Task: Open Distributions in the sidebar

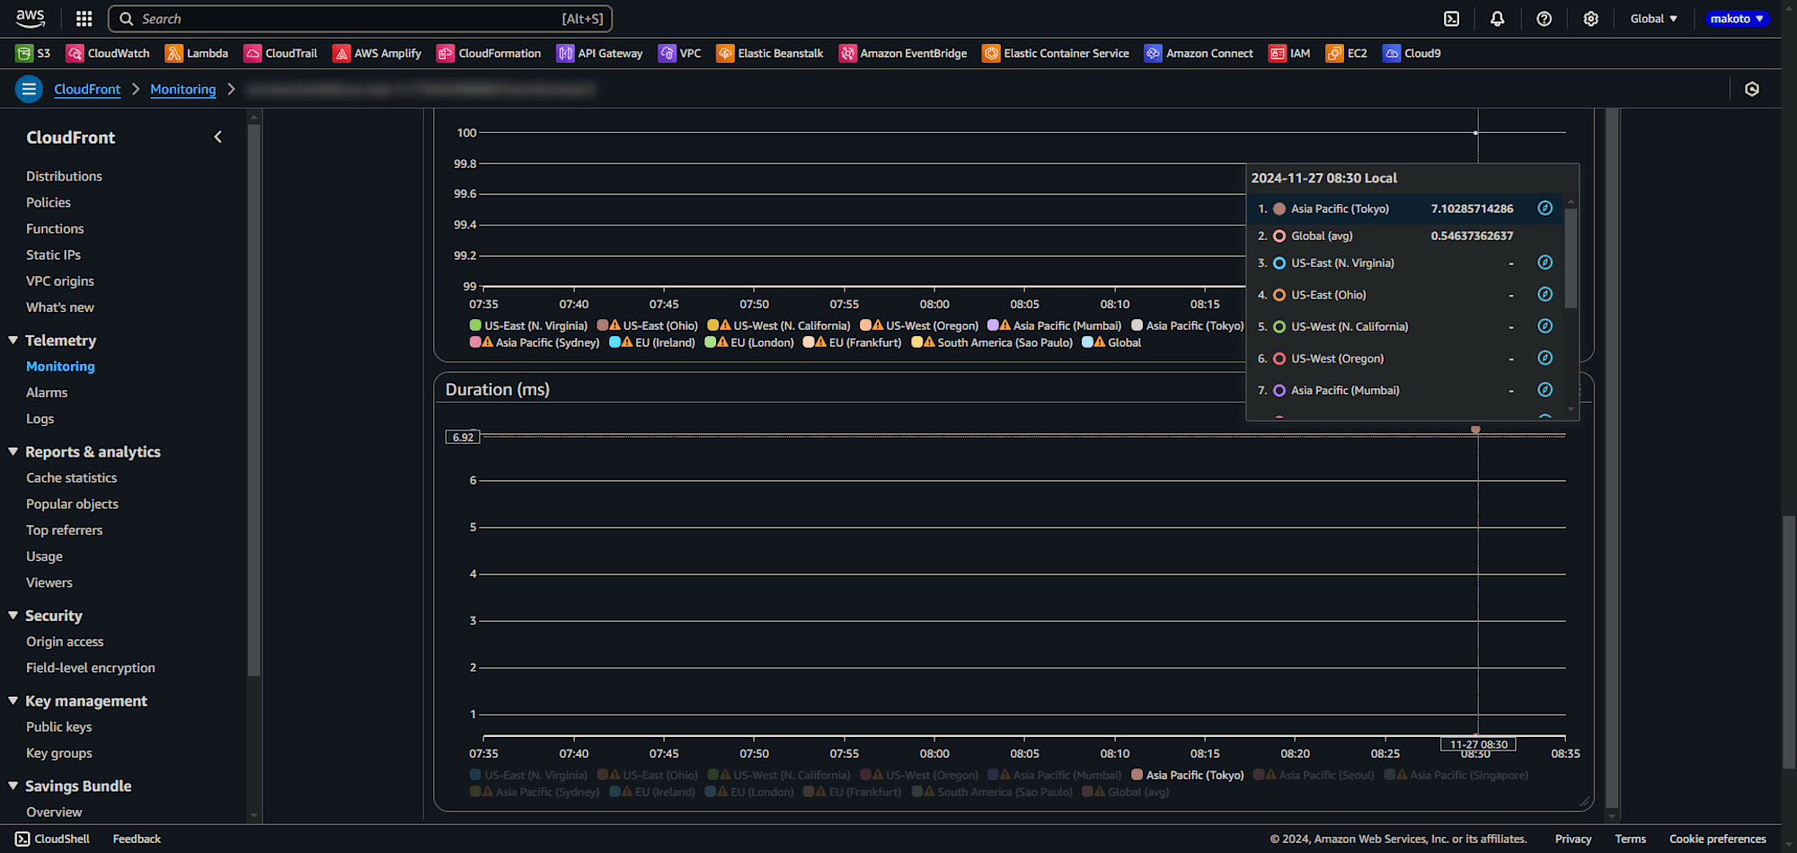Action: click(64, 176)
